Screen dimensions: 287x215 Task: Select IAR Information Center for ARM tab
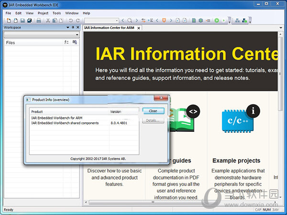pos(109,28)
